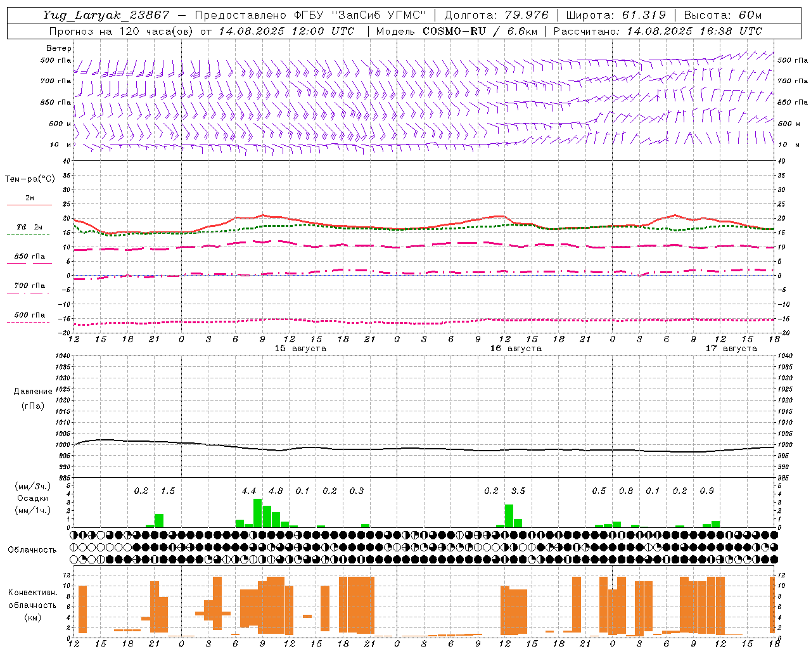This screenshot has height=649, width=811.
Task: Click the 4.4 precipitation total
Action: (249, 491)
